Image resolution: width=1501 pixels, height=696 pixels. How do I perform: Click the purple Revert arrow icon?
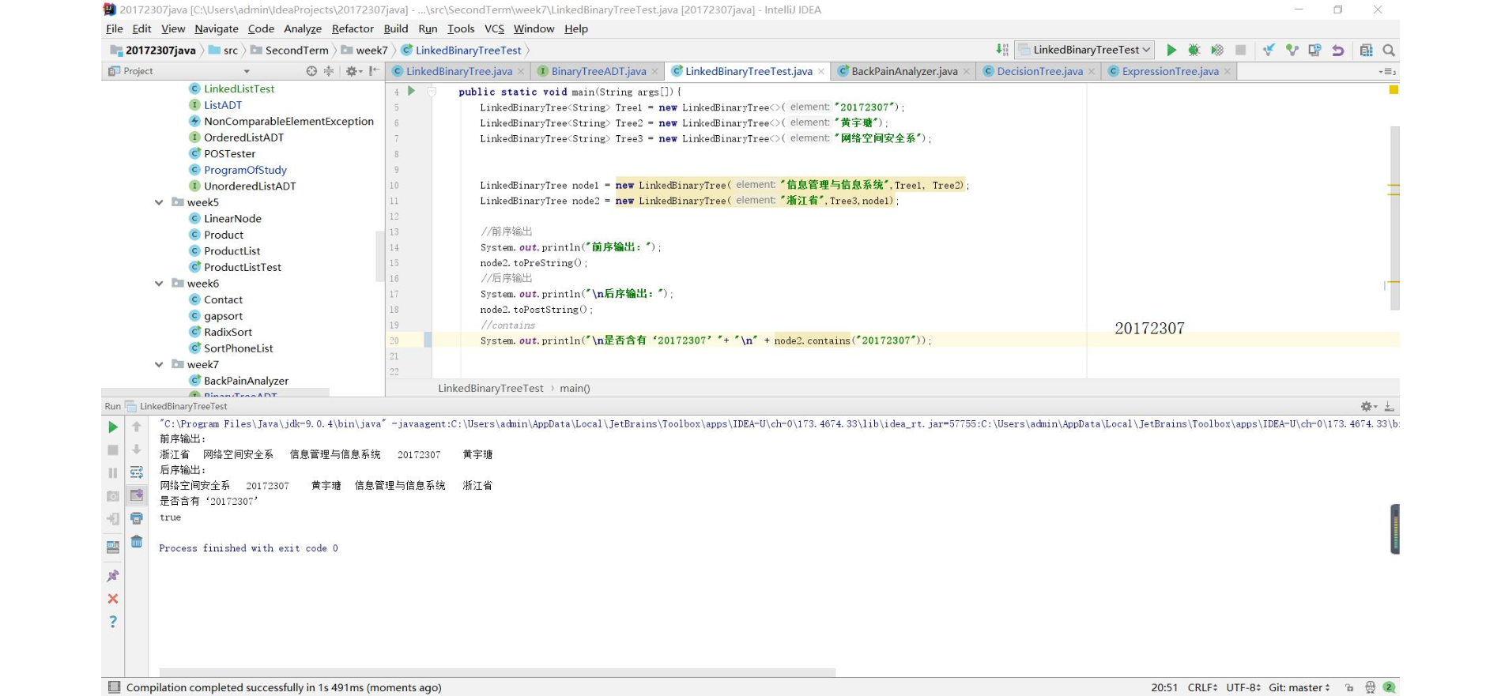[x=1338, y=50]
